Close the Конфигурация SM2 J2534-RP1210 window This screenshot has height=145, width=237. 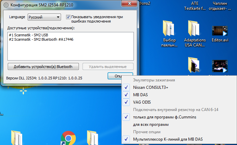(x=129, y=3)
